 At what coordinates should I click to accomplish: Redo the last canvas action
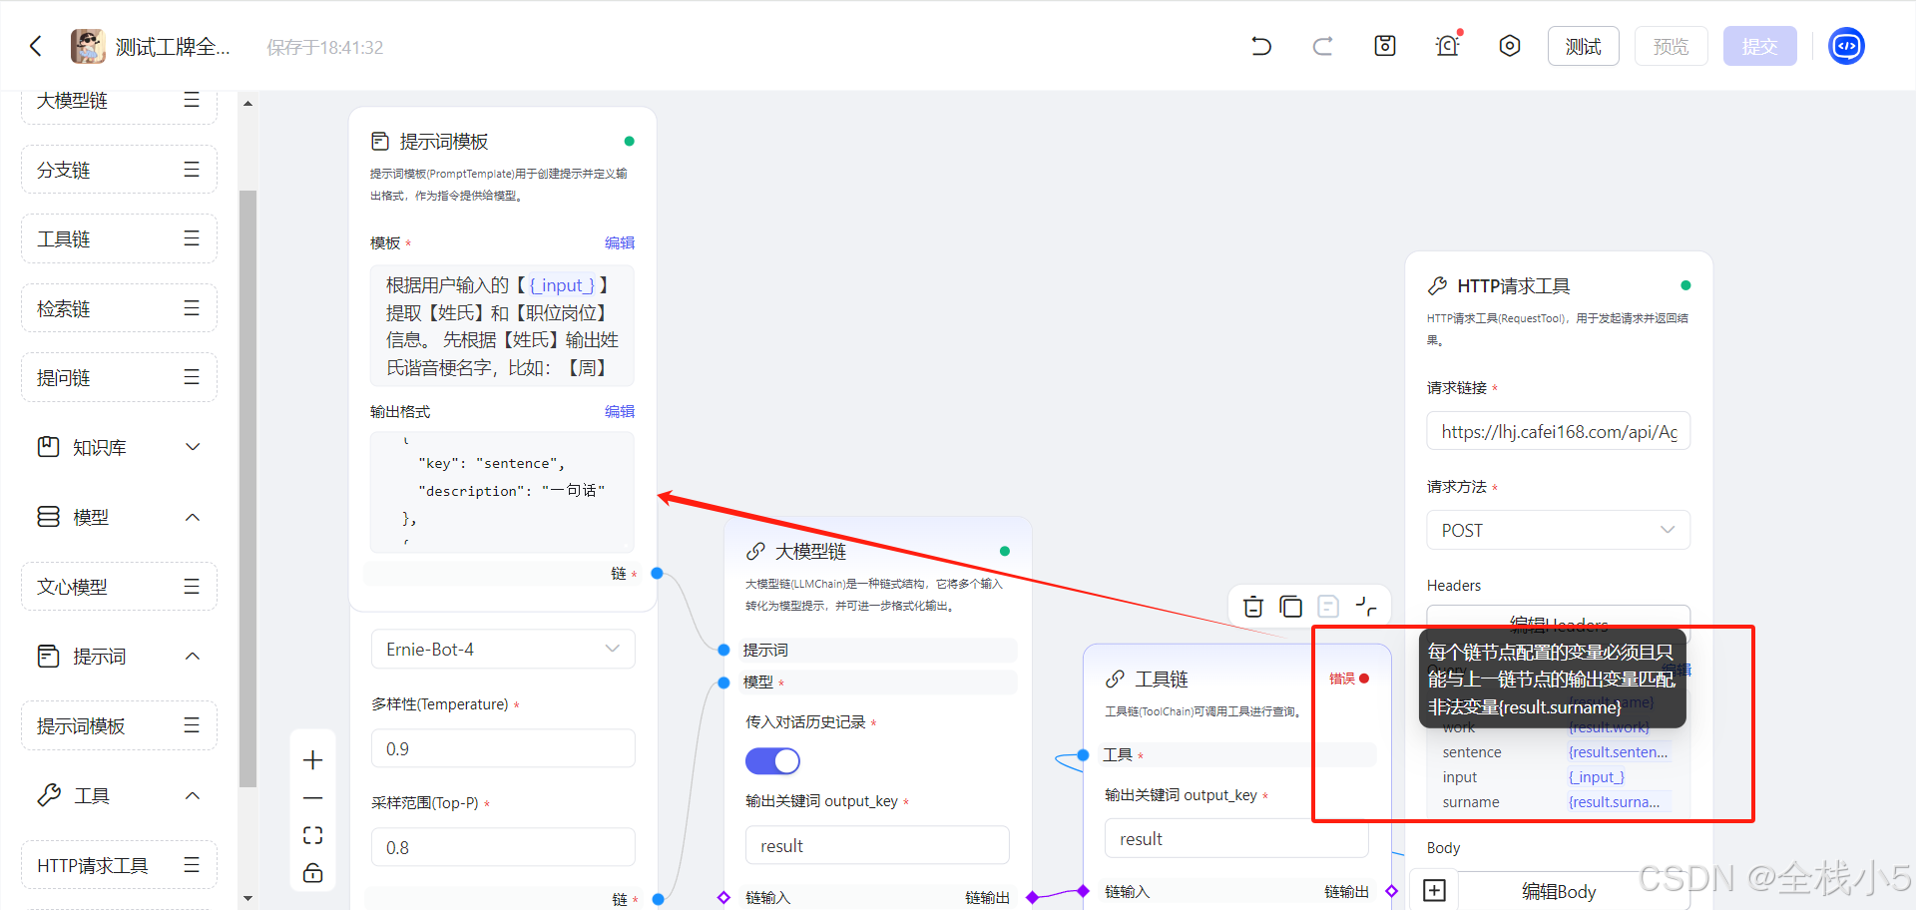pos(1322,46)
